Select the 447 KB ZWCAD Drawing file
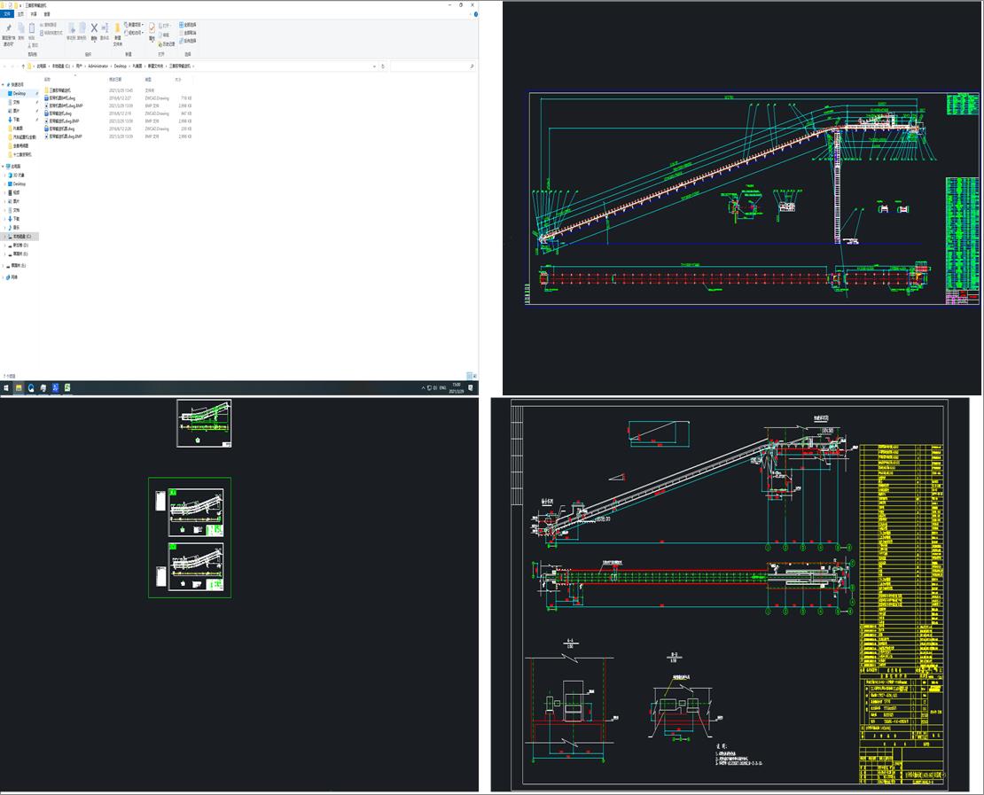984x795 pixels. (x=118, y=113)
